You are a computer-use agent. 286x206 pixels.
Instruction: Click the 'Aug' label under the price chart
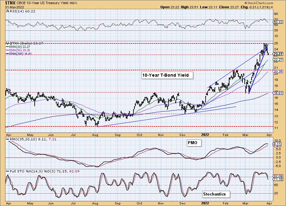(x=95, y=135)
